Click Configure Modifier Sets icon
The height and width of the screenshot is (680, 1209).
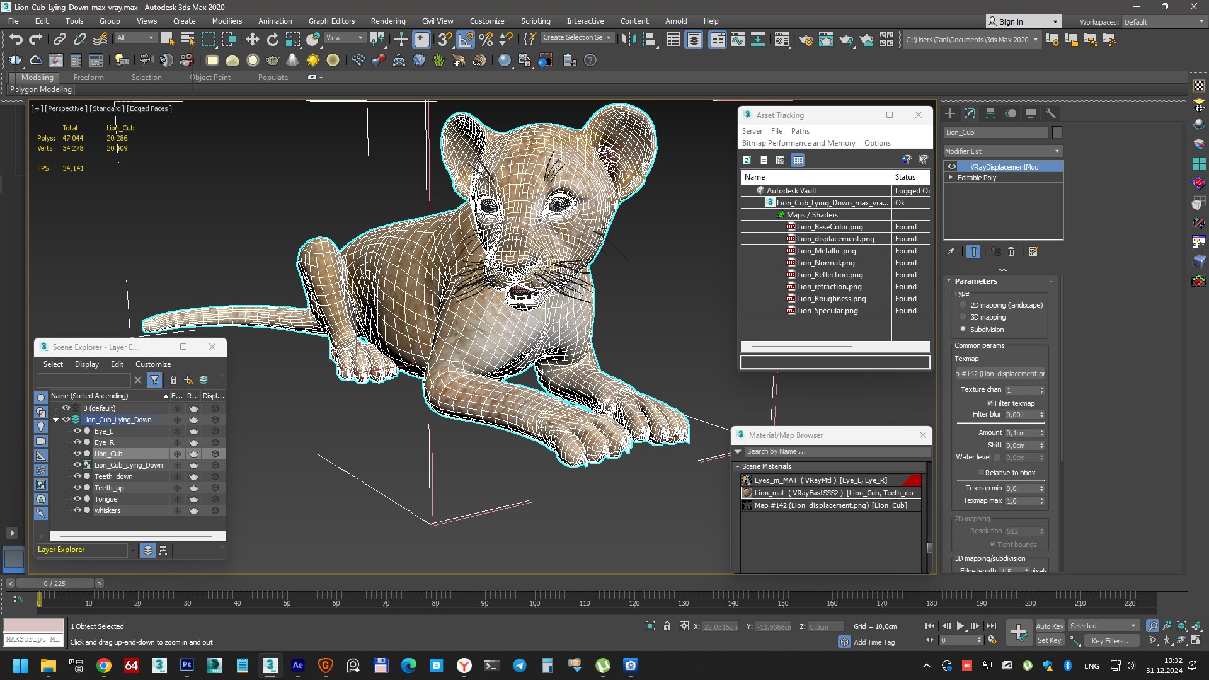(1033, 251)
